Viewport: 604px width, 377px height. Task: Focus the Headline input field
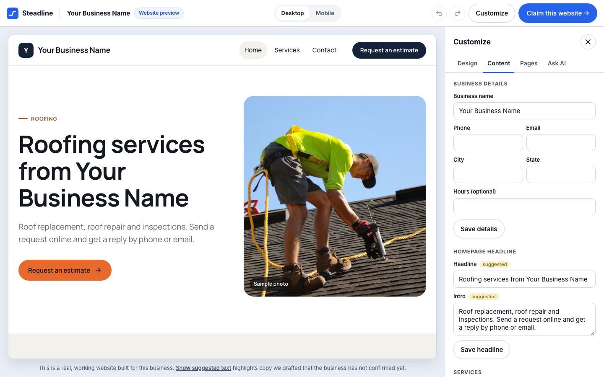click(x=524, y=279)
